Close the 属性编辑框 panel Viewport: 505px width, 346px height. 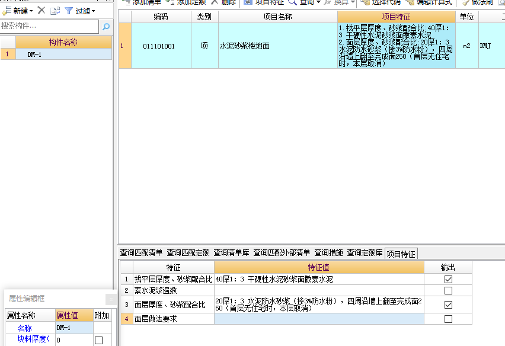(x=111, y=299)
